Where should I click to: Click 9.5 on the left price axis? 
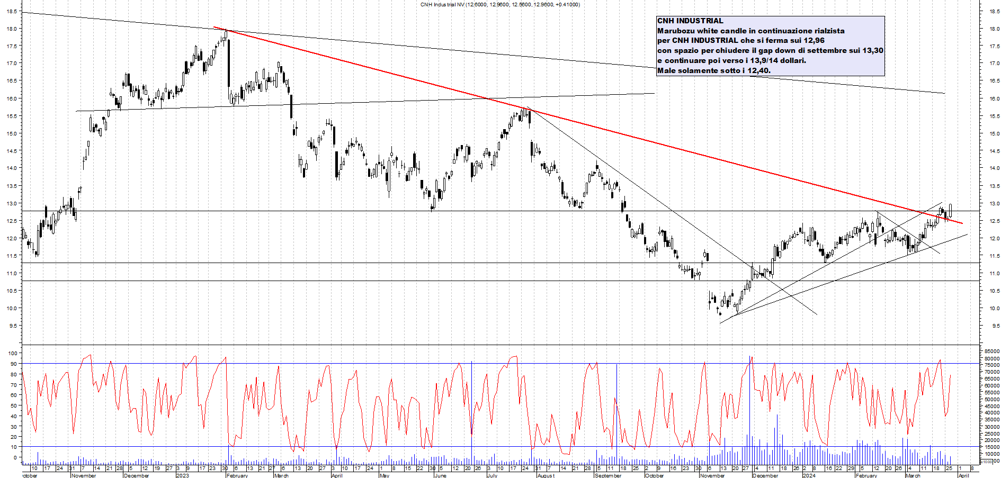click(12, 326)
